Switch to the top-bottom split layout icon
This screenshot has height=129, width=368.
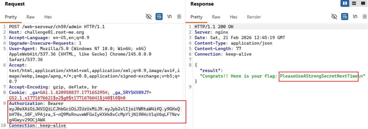point(354,4)
